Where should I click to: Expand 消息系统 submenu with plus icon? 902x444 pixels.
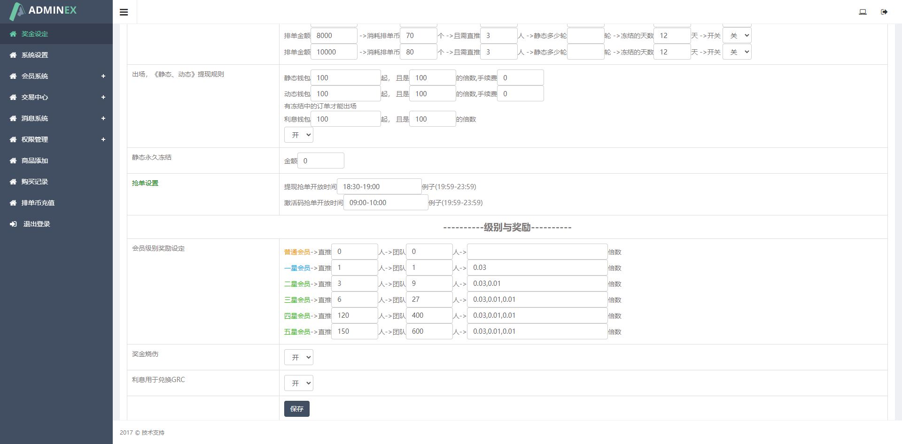click(103, 118)
